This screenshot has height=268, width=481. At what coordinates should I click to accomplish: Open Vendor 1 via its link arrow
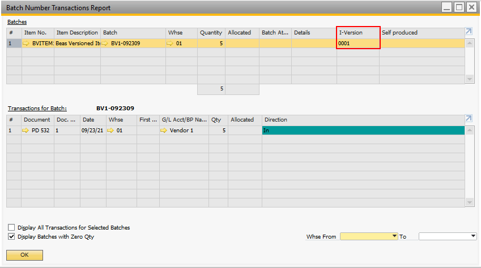click(x=164, y=130)
